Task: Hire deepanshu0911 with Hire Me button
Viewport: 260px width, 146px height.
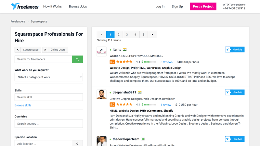Action: pos(235,92)
